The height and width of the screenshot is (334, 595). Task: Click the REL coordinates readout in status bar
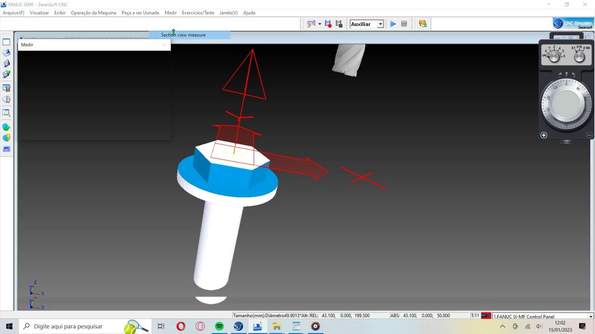(349, 316)
